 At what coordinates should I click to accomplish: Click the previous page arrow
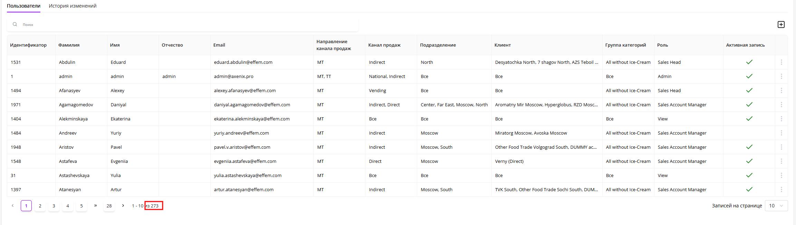point(13,206)
